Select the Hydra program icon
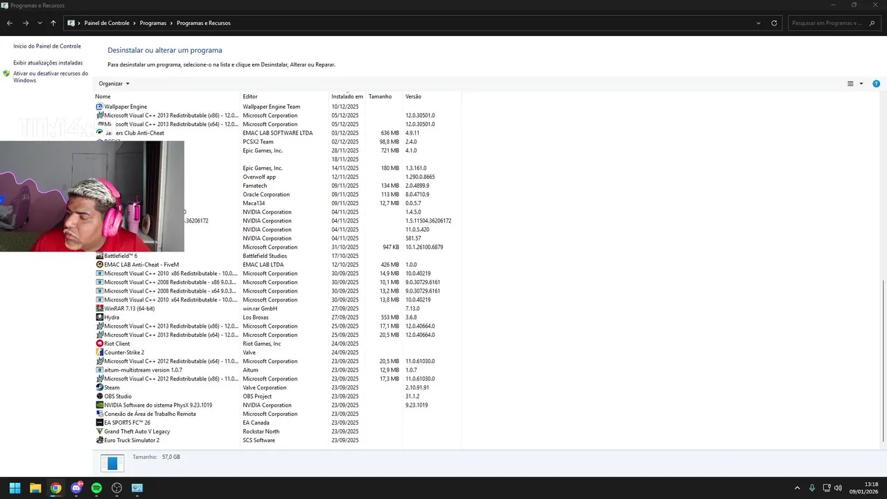 pos(99,317)
